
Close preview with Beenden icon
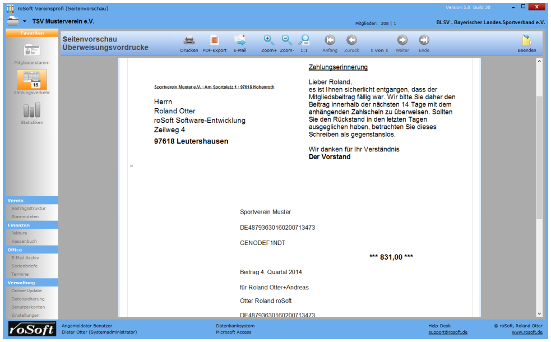coord(526,40)
